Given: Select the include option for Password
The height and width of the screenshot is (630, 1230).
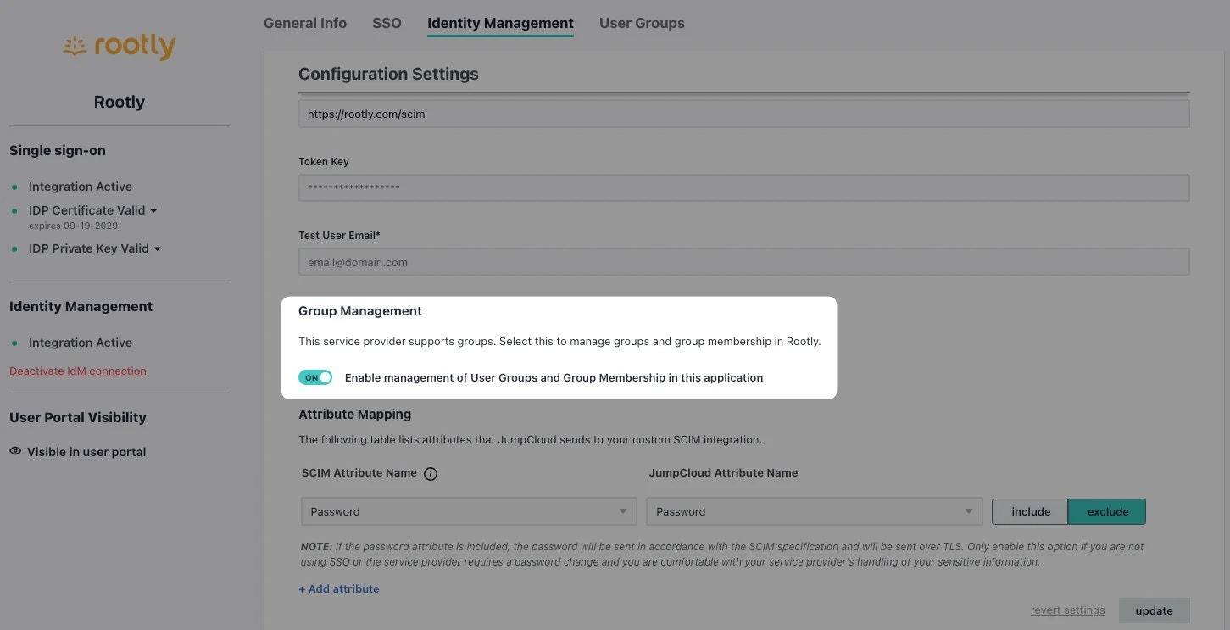Looking at the screenshot, I should (1030, 511).
